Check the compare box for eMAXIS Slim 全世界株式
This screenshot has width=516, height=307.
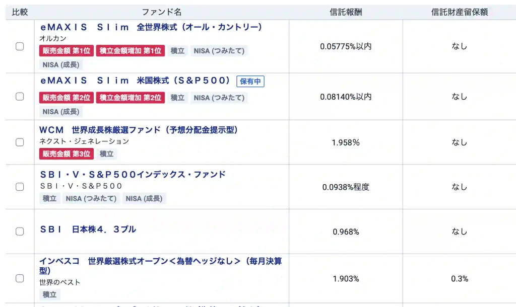click(x=20, y=46)
